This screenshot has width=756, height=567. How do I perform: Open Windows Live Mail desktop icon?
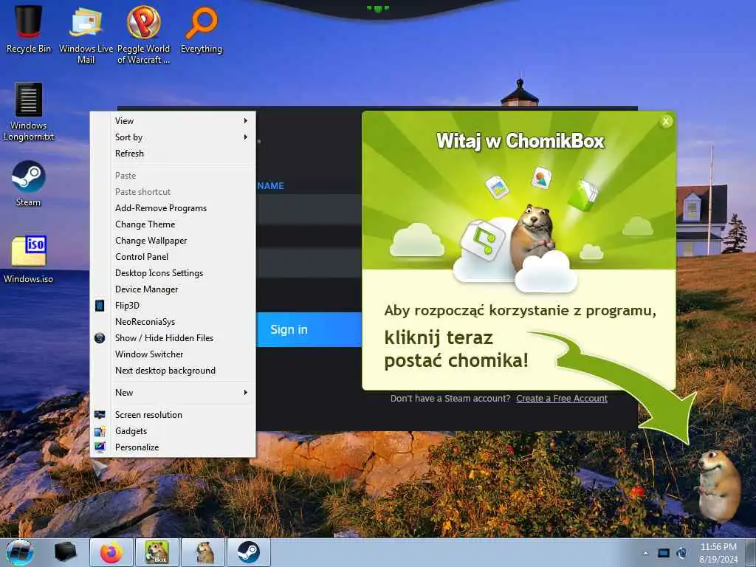tap(86, 34)
